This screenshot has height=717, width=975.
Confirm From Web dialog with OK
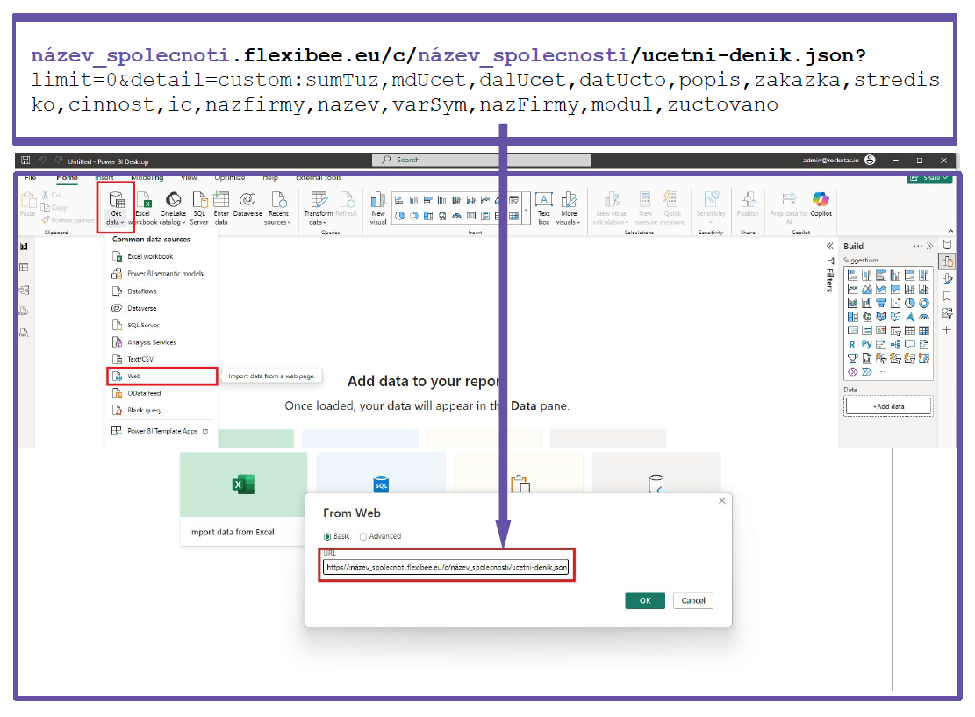pos(645,600)
